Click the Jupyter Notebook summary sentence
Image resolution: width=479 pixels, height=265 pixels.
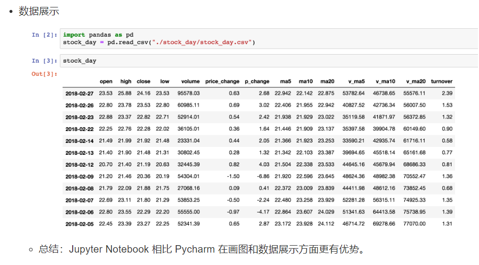pyautogui.click(x=202, y=249)
